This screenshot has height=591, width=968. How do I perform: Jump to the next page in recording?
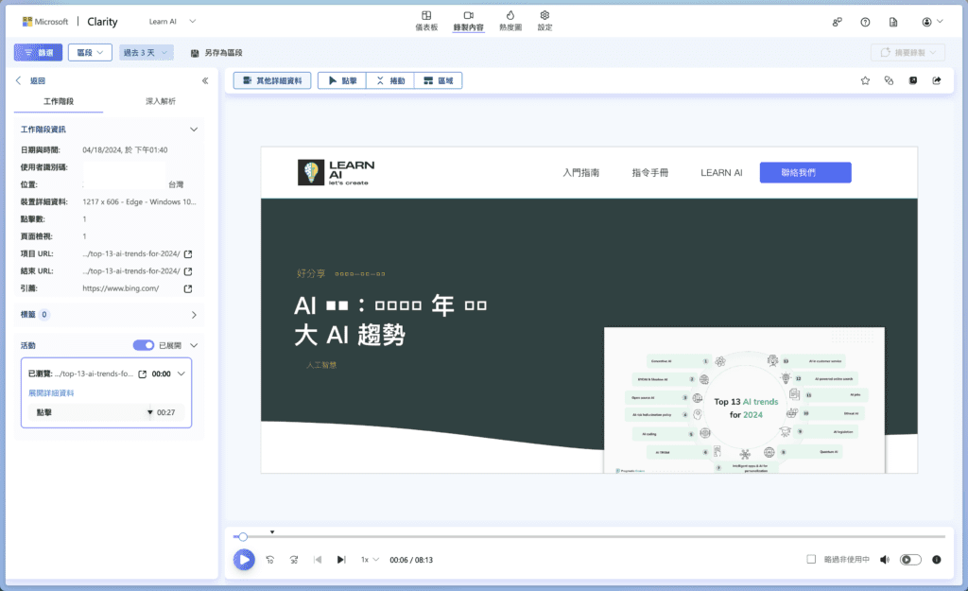[x=341, y=560]
